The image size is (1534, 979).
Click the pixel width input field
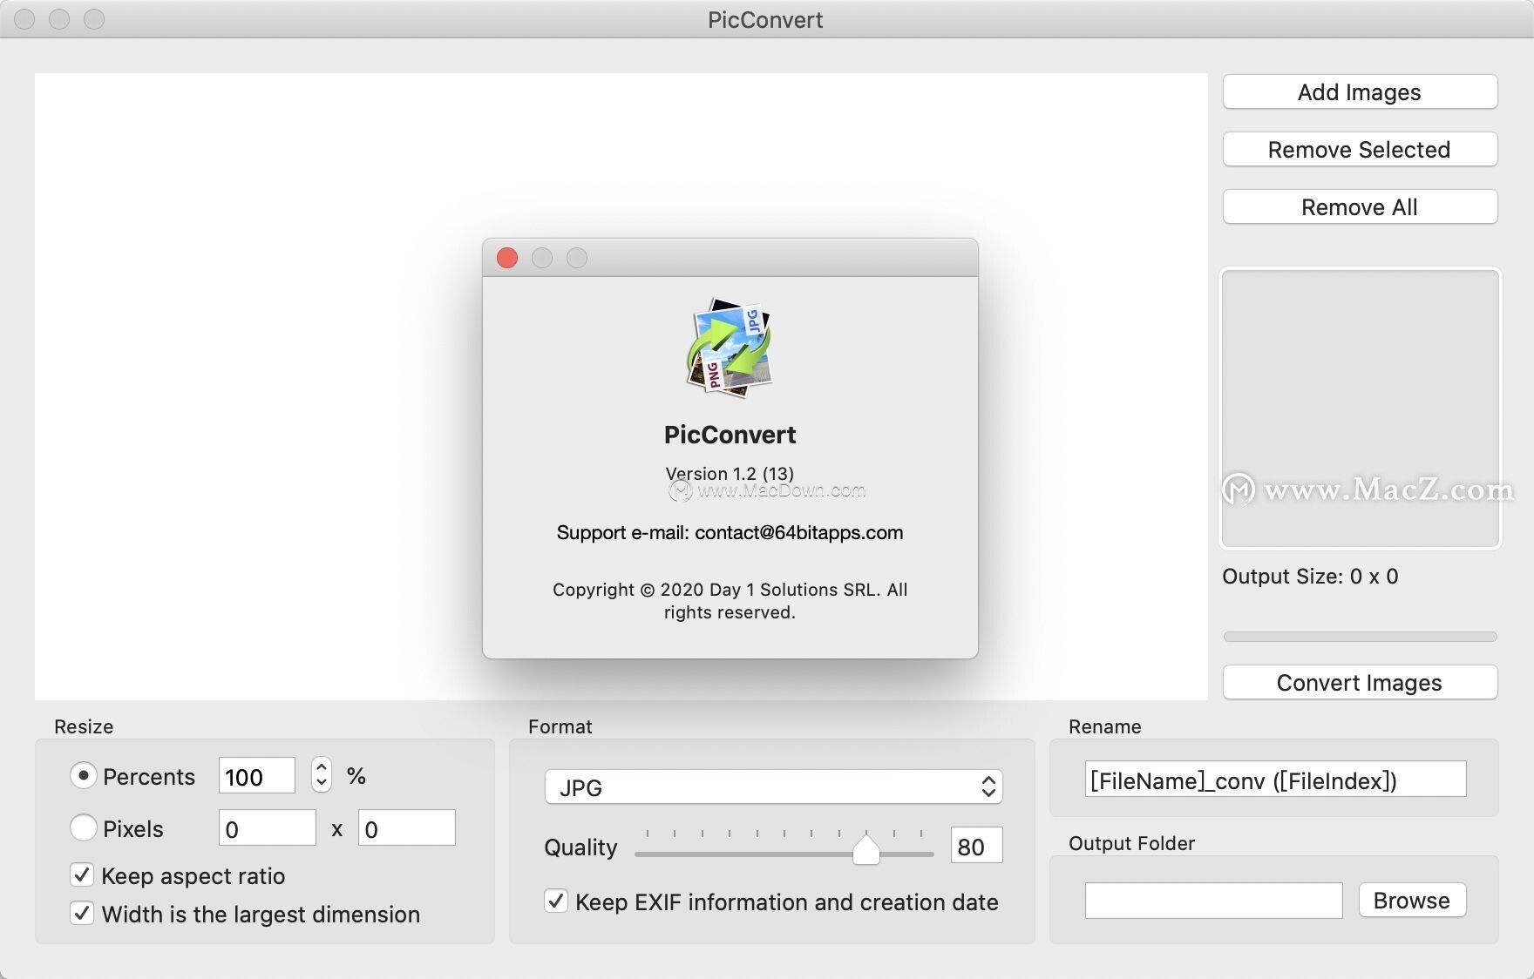pyautogui.click(x=268, y=827)
